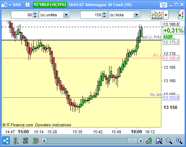
Task: Click the candlestick chart style icon
Action: [4, 5]
